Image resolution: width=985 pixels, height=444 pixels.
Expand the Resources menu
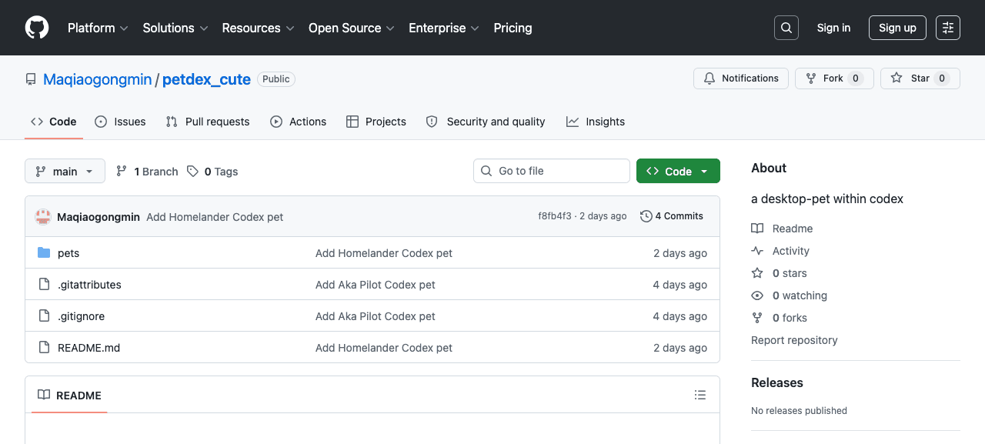[x=259, y=28]
